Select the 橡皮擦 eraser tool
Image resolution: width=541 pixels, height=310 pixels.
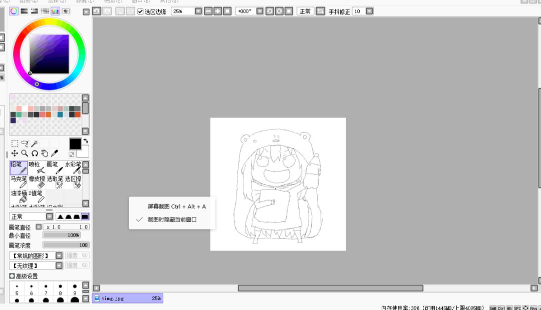pos(37,182)
